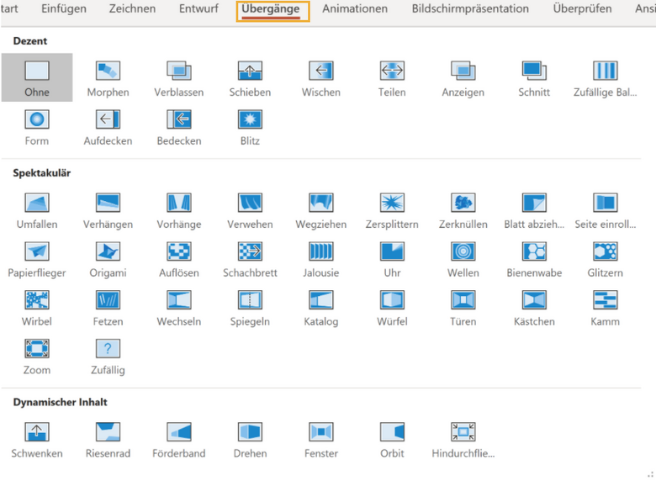656x481 pixels.
Task: Open the Einfügen ribbon tab
Action: click(64, 8)
